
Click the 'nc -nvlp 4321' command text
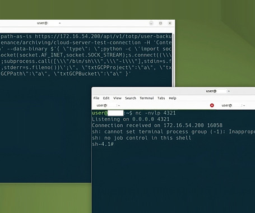click(x=155, y=113)
